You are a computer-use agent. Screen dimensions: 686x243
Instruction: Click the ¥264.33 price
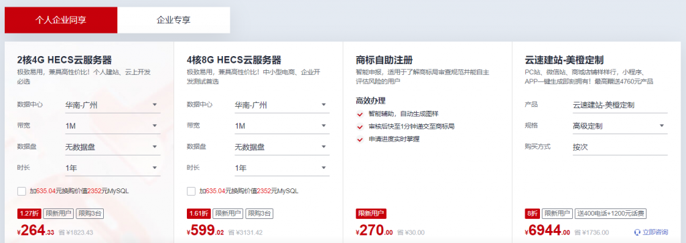click(x=36, y=230)
